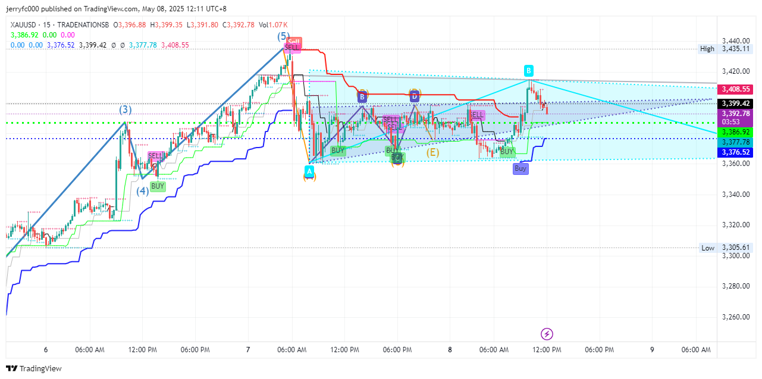This screenshot has width=762, height=379.
Task: Click the date label 9 on time axis
Action: point(652,350)
